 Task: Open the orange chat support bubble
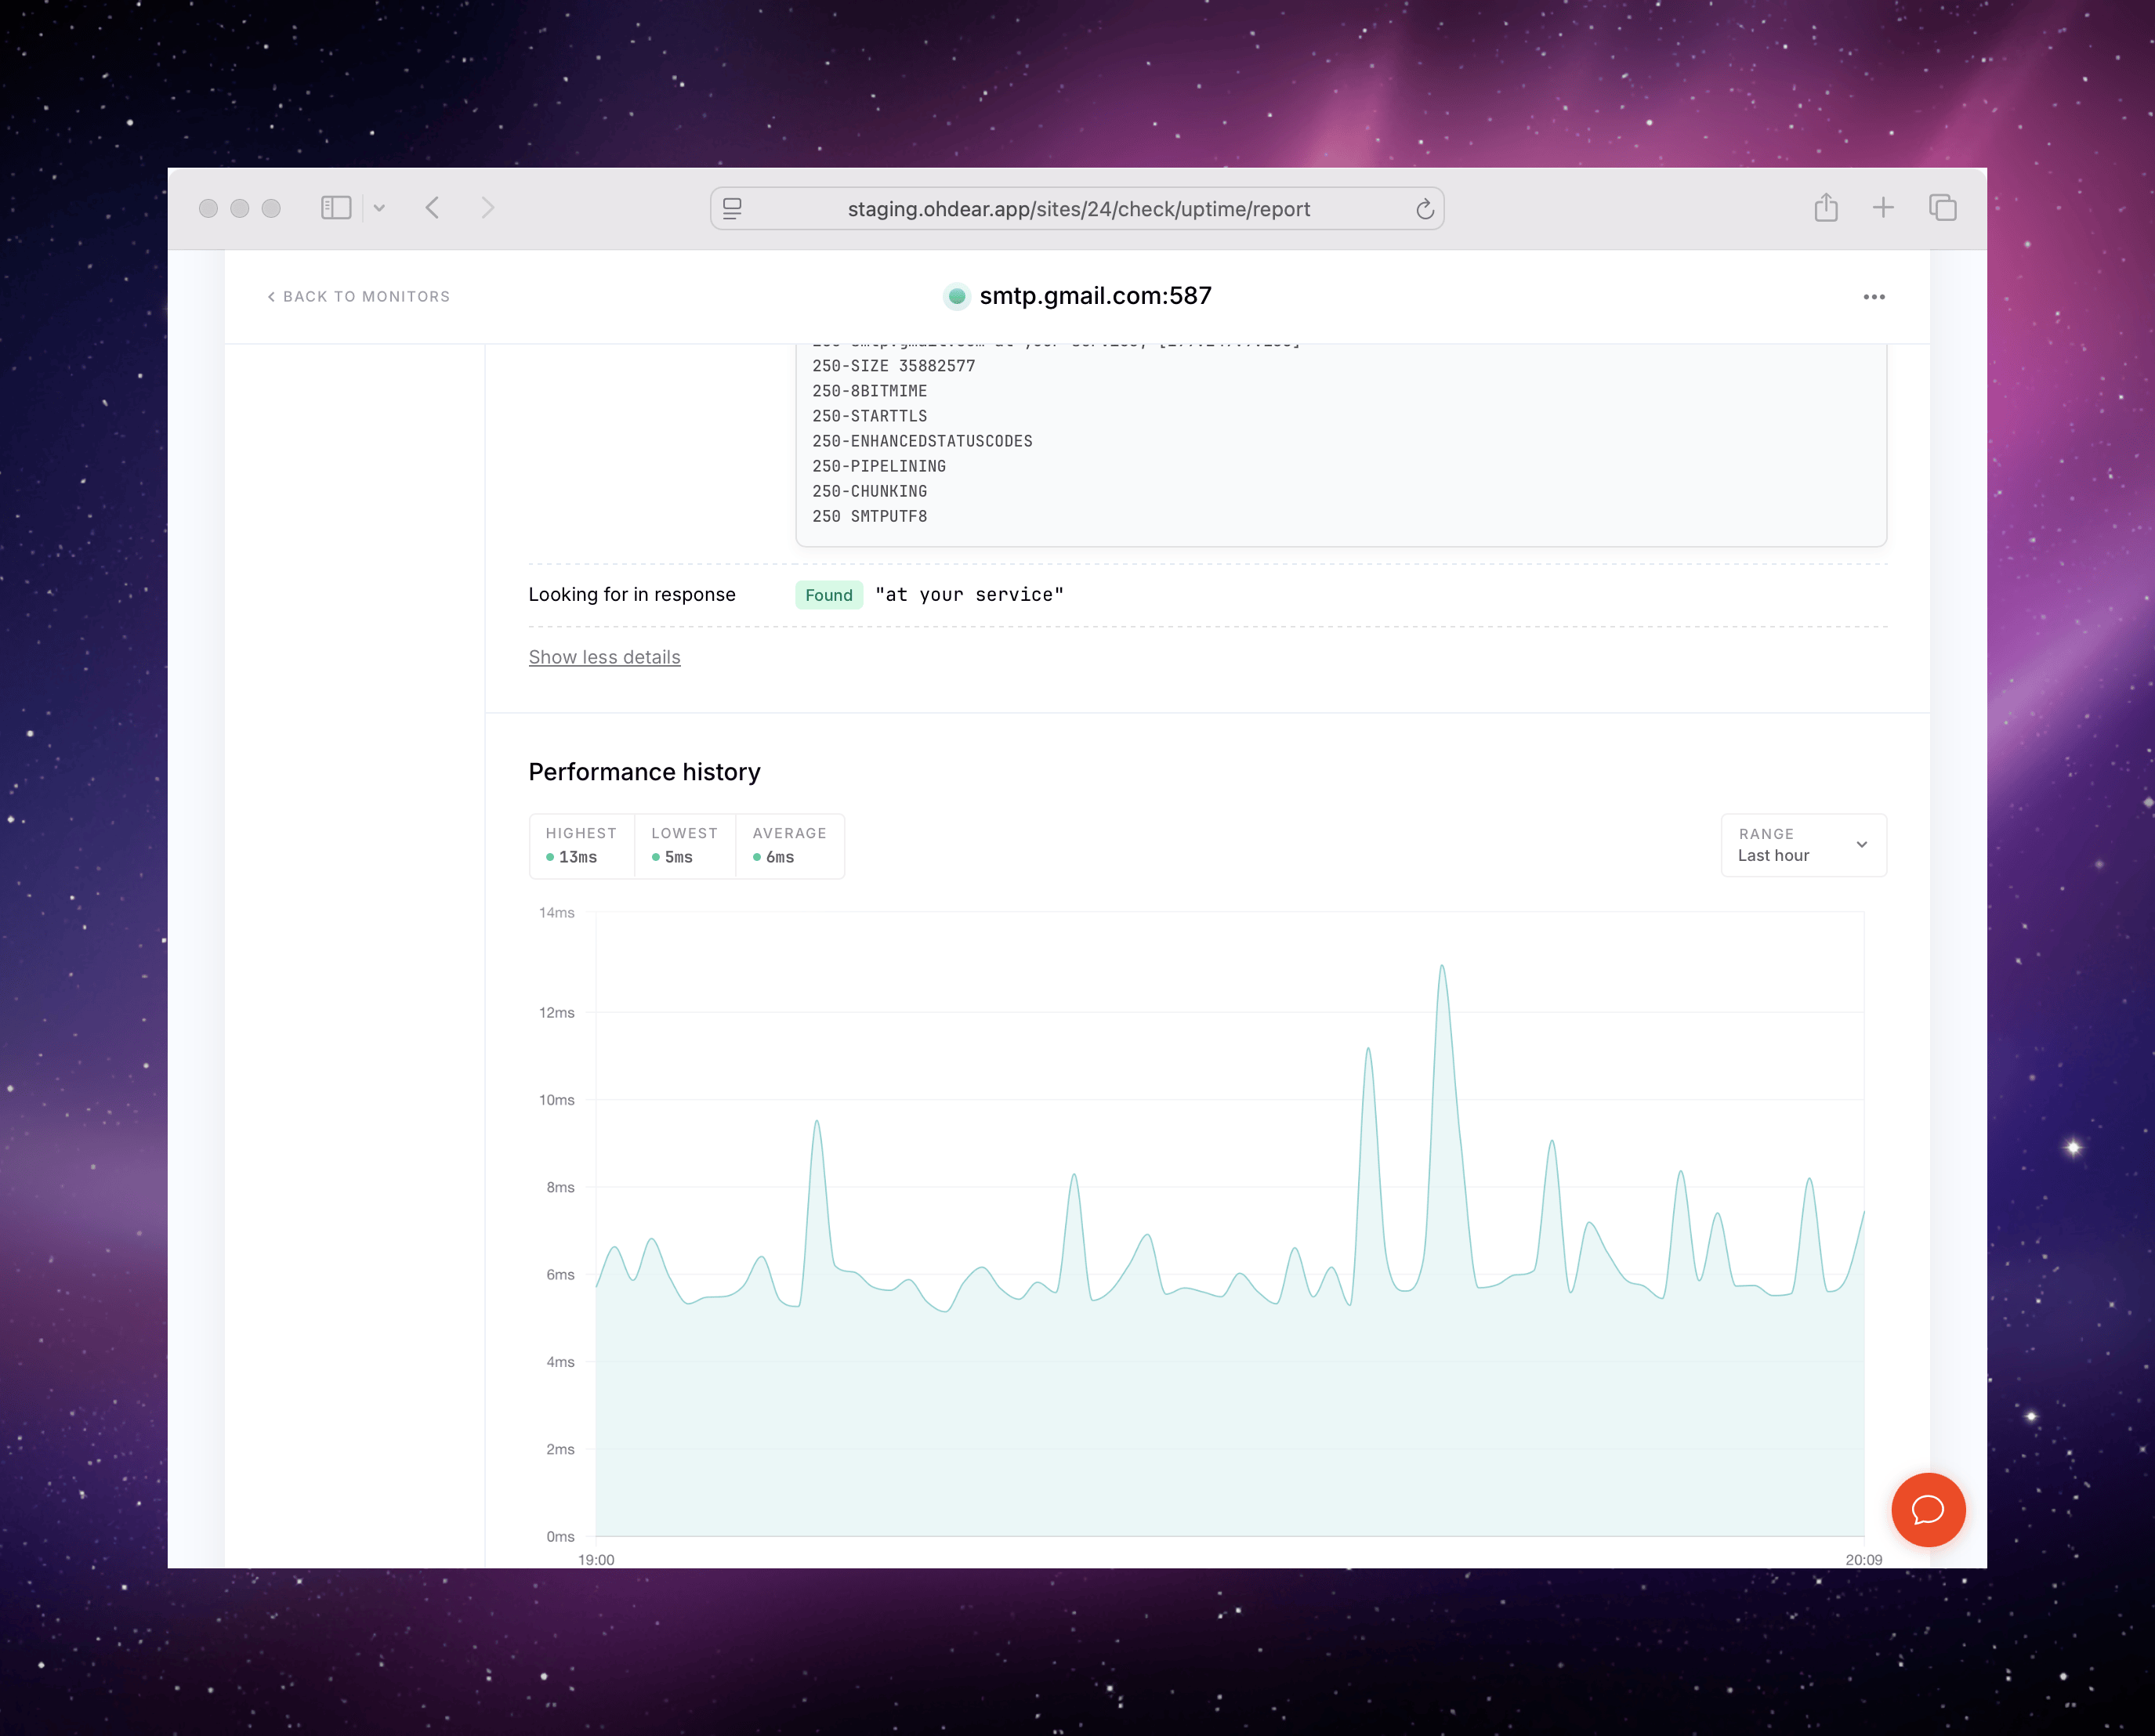click(1928, 1509)
